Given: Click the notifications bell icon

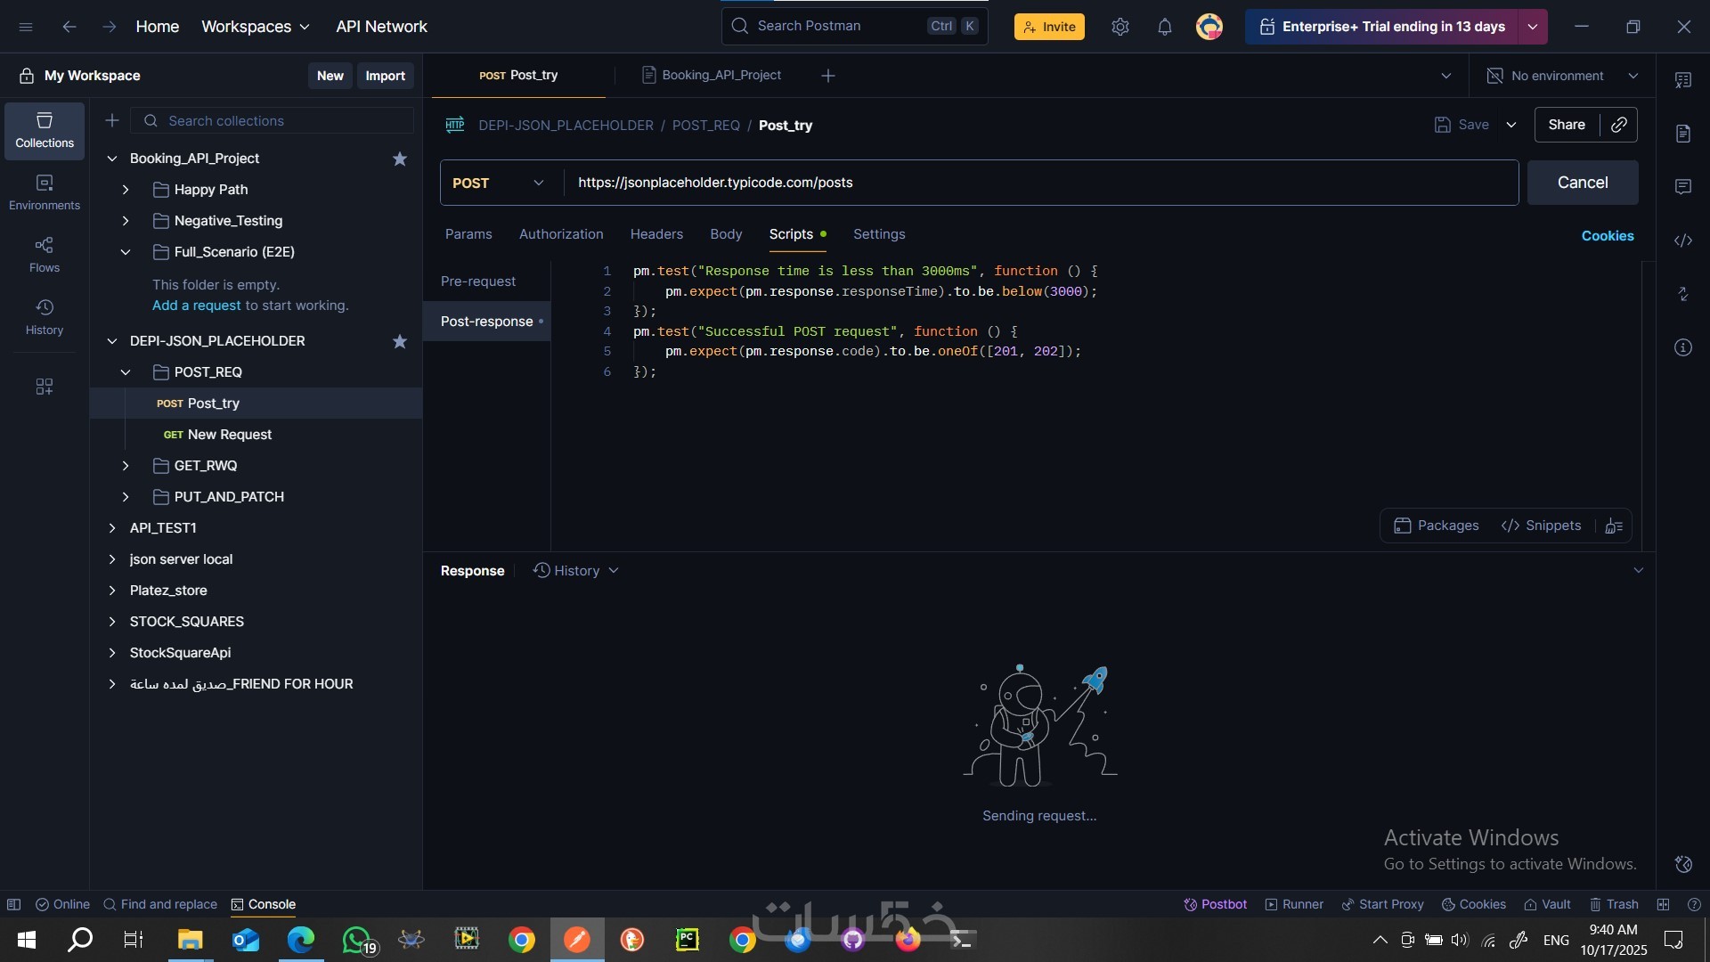Looking at the screenshot, I should click(1164, 27).
